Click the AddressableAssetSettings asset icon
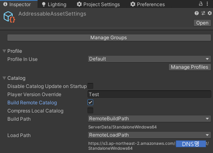 point(9,17)
